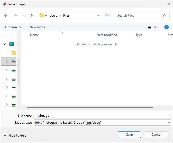Click the Back navigation arrow
Screen dimensions: 173x143
tap(6, 16)
